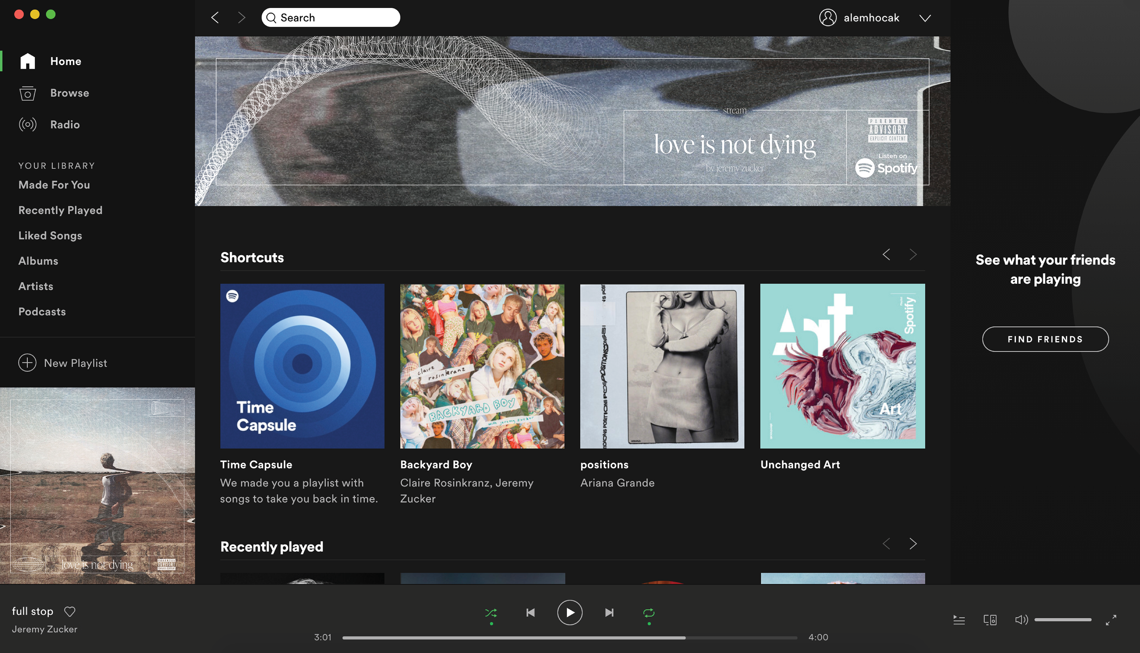Click the Recently played section heading

272,547
